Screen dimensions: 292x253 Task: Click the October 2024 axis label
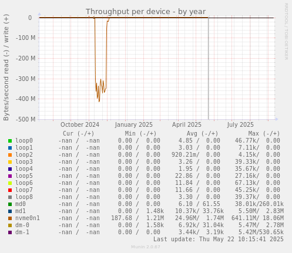[x=80, y=125]
